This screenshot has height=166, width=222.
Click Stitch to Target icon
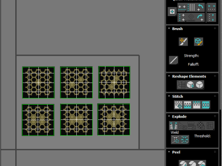(179, 105)
